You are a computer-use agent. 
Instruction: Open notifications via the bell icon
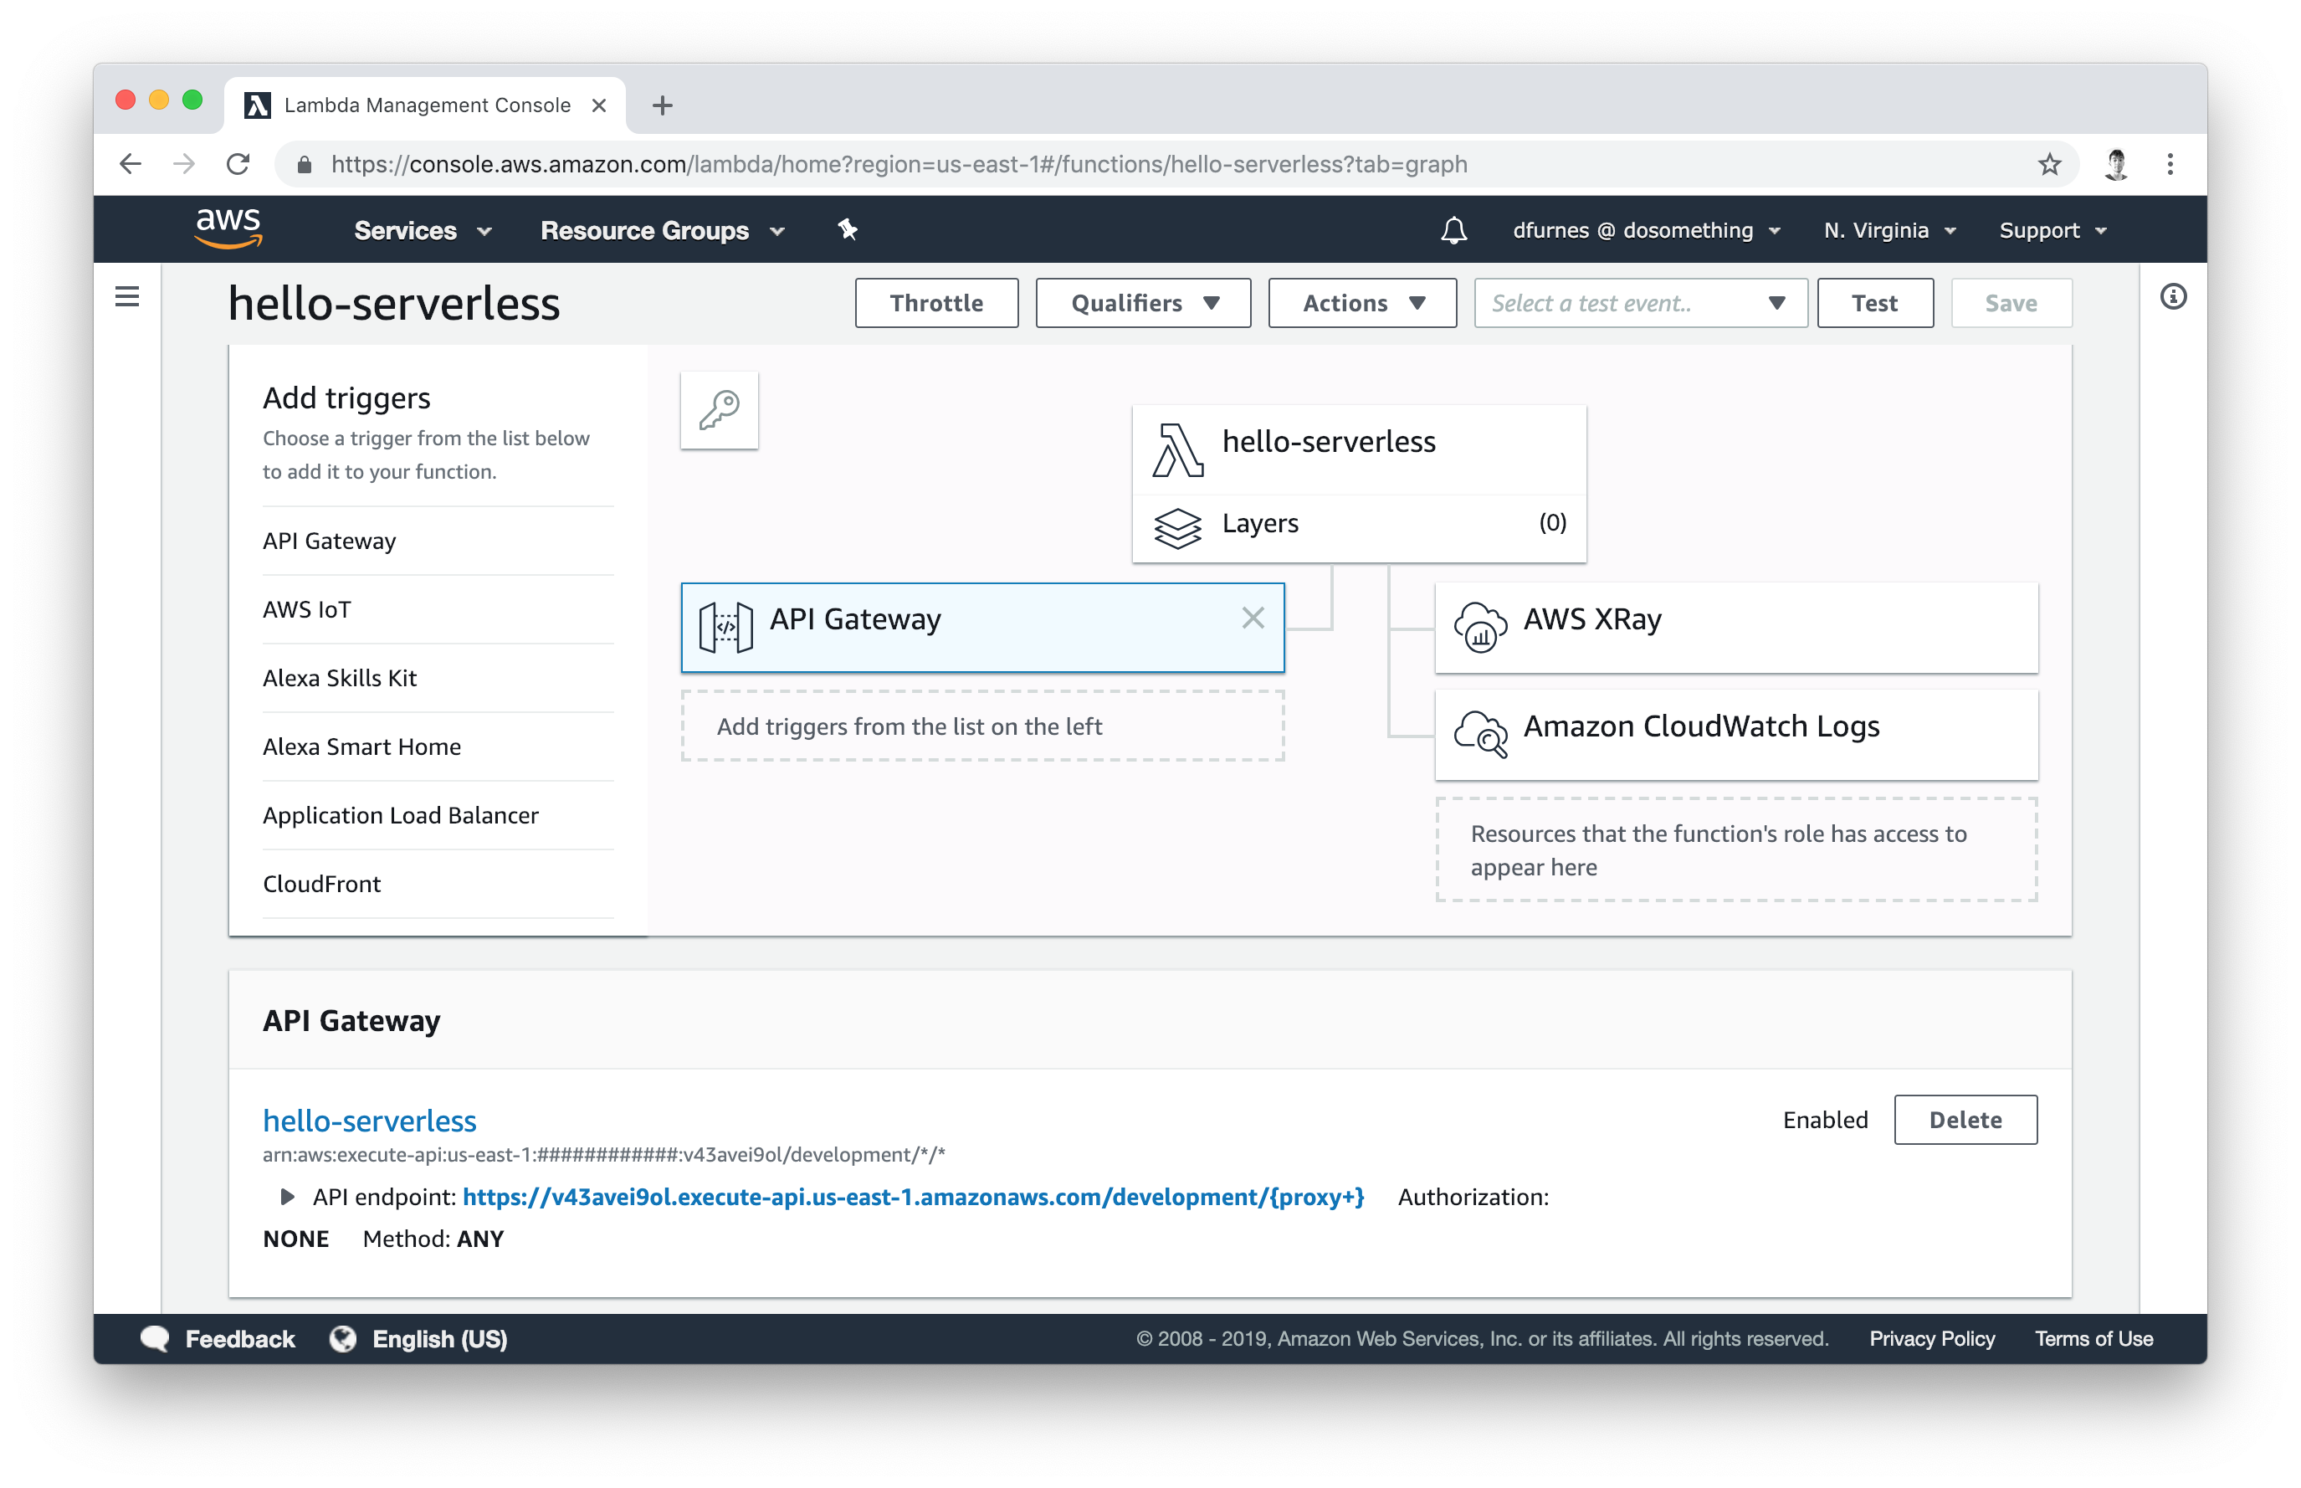pyautogui.click(x=1455, y=230)
